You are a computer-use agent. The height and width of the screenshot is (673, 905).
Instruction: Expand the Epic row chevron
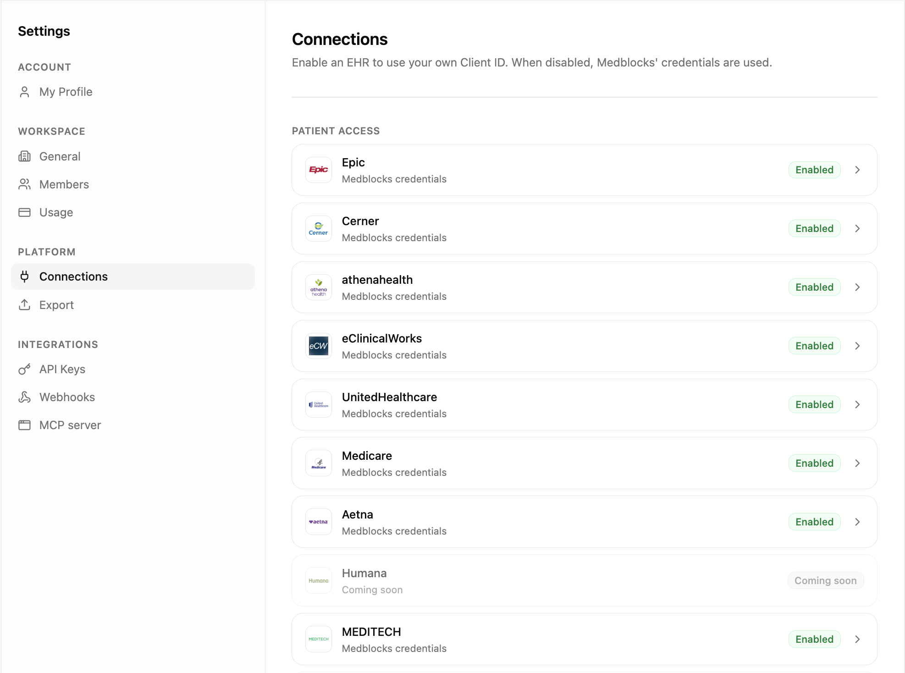[x=857, y=170]
